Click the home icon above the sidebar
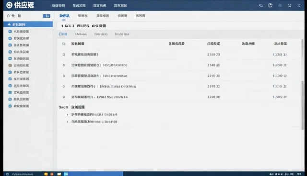The width and height of the screenshot is (307, 176). pyautogui.click(x=9, y=16)
